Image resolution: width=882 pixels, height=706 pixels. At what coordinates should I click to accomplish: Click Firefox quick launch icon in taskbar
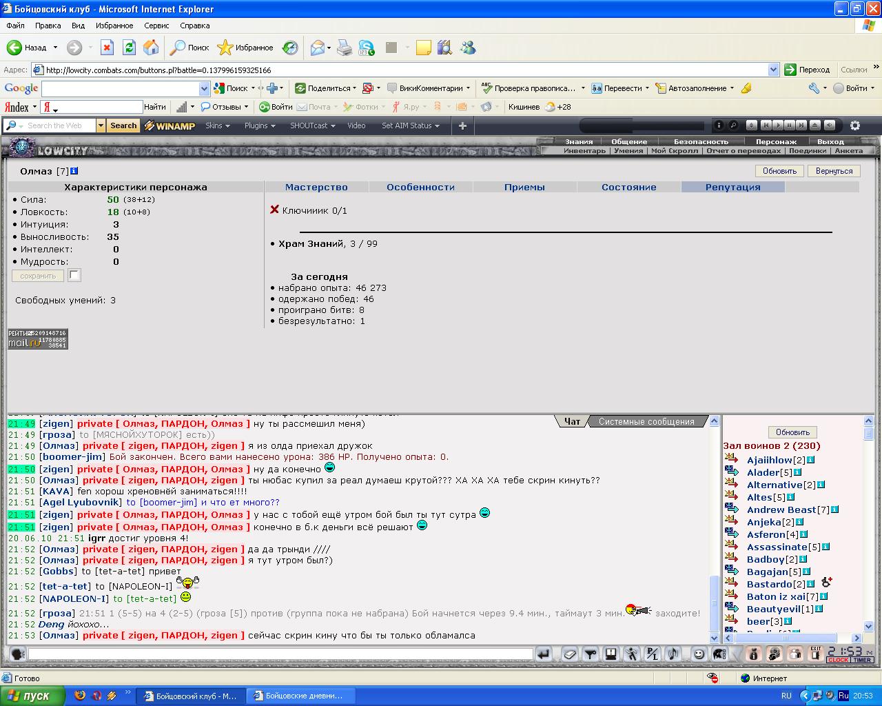point(80,696)
